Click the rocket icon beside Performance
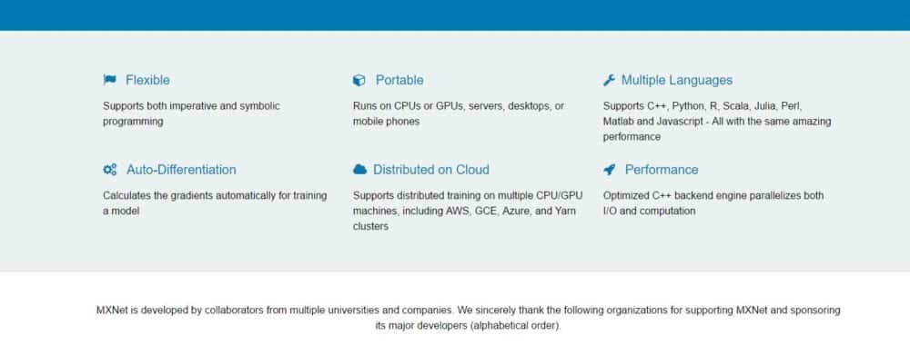The height and width of the screenshot is (345, 910). pyautogui.click(x=609, y=170)
